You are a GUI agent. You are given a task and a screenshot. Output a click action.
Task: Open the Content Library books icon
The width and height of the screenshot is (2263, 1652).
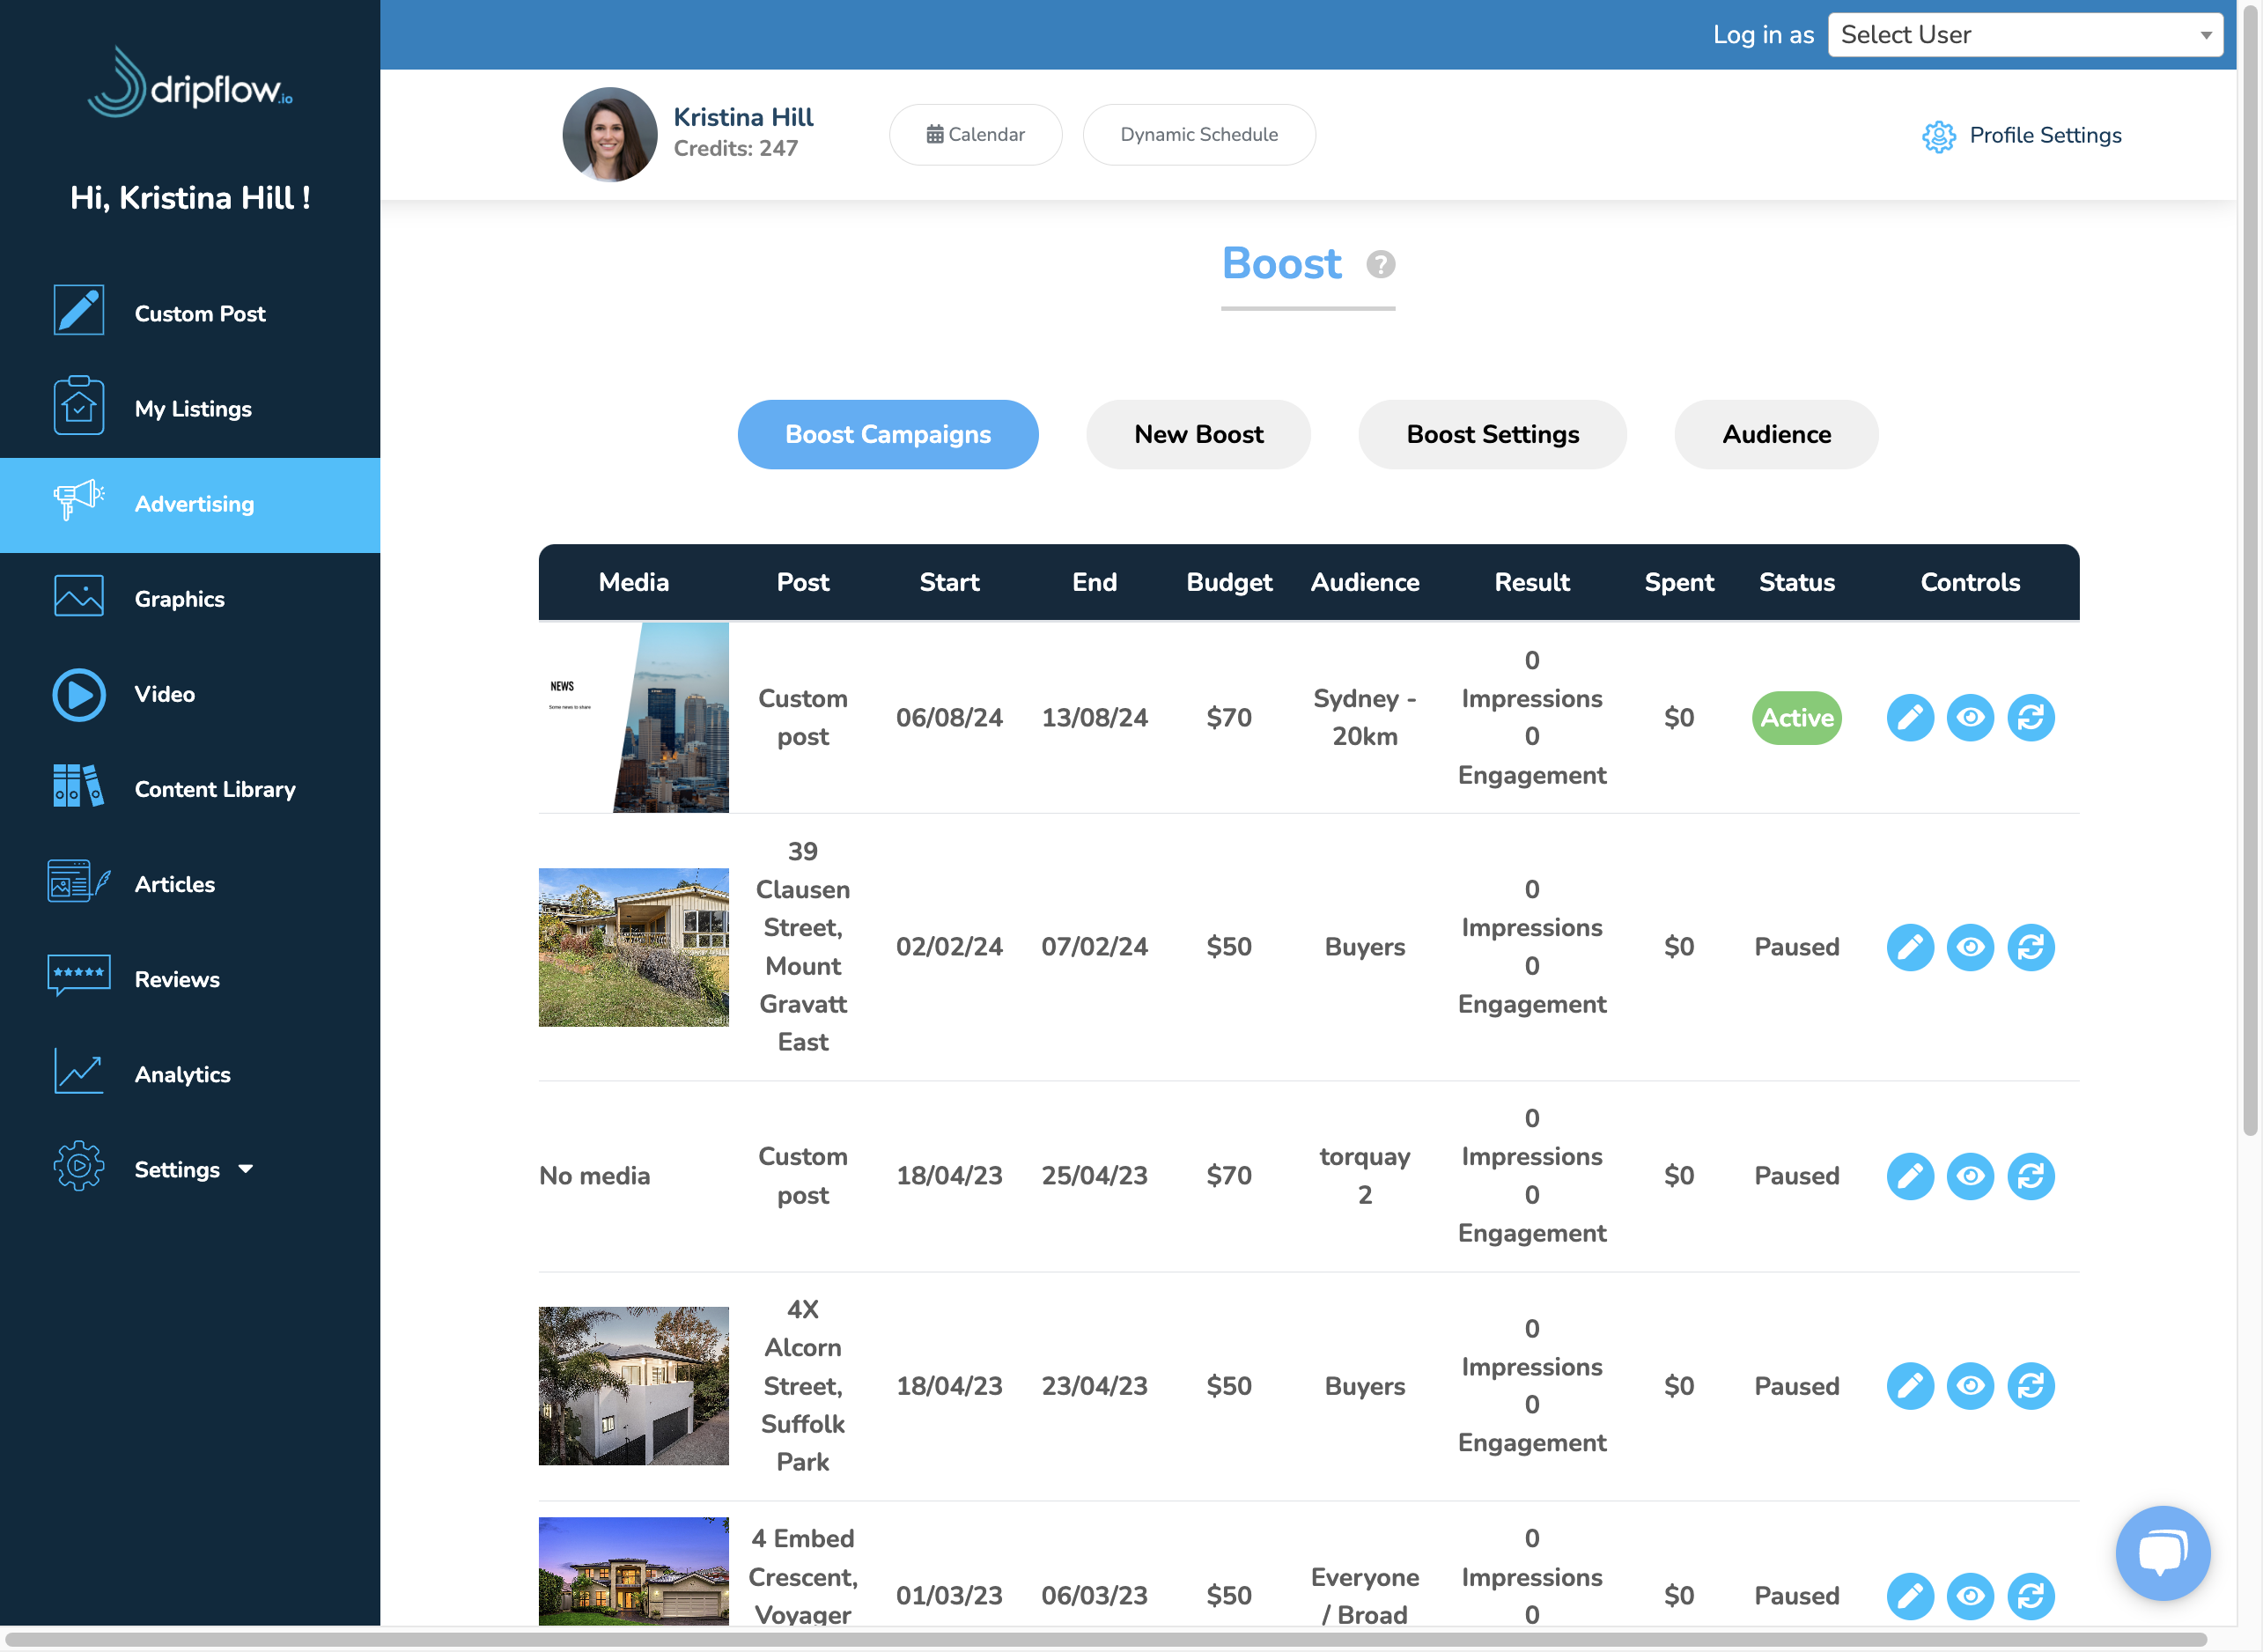click(78, 786)
